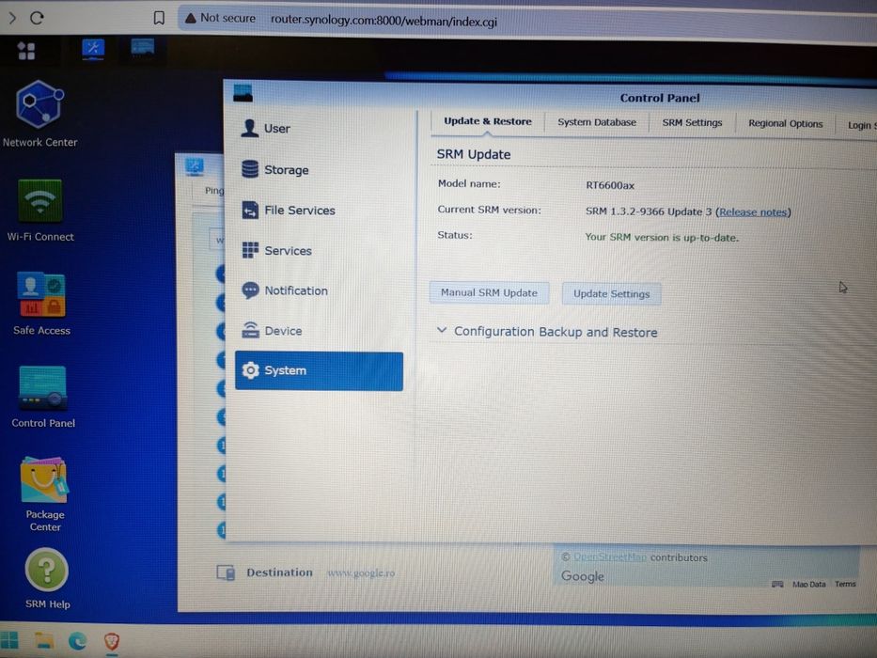Viewport: 877px width, 658px height.
Task: Click Your SRM version is up-to-date status
Action: 662,237
